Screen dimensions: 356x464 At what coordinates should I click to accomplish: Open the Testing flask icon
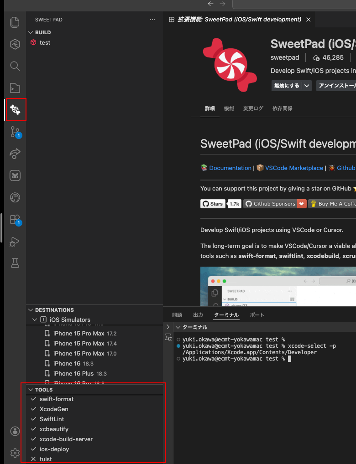(x=15, y=263)
